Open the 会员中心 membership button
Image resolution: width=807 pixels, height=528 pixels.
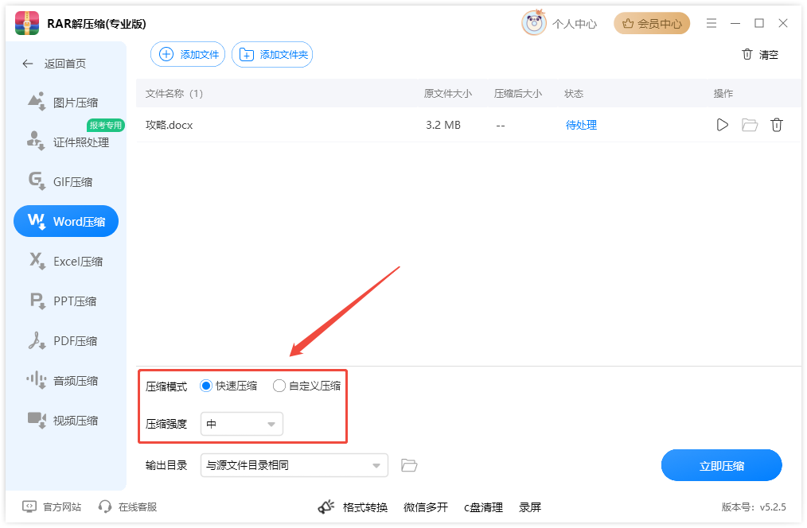(652, 23)
